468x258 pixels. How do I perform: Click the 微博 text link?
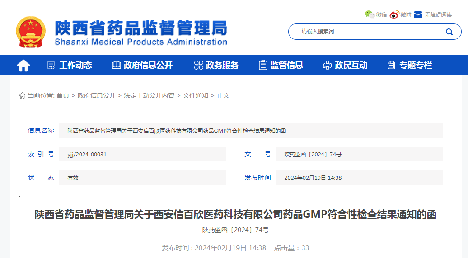pos(406,14)
